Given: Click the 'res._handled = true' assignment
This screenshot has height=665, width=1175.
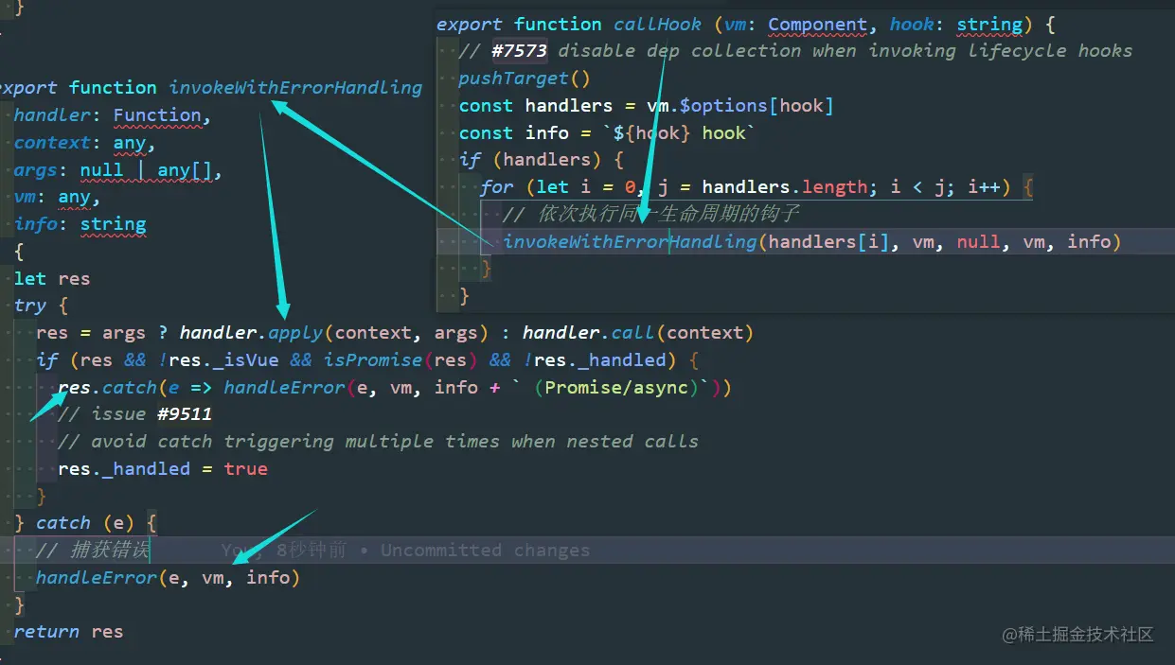Looking at the screenshot, I should [x=163, y=469].
